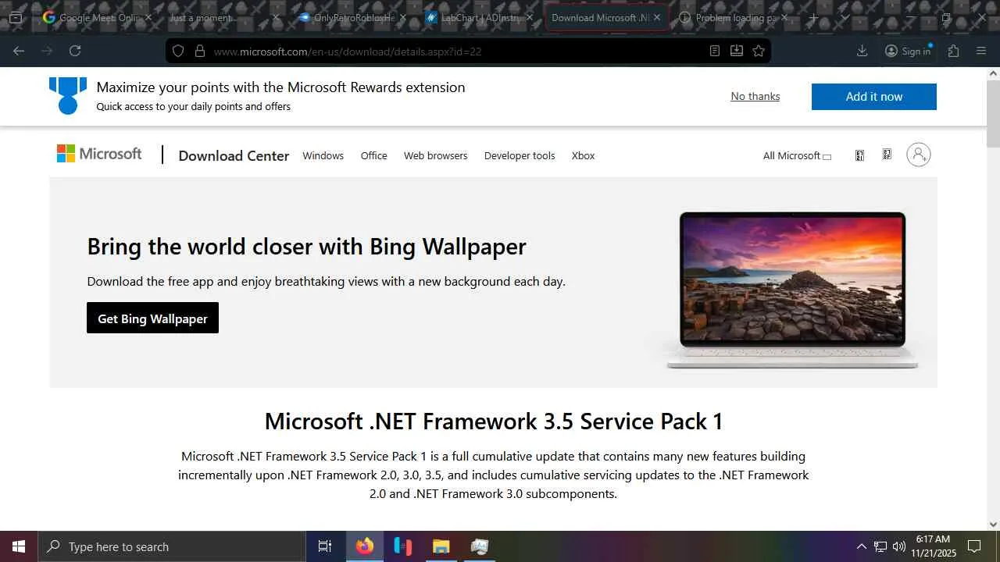Screen dimensions: 1000x562
Task: Close the LabChart tab
Action: tap(530, 17)
